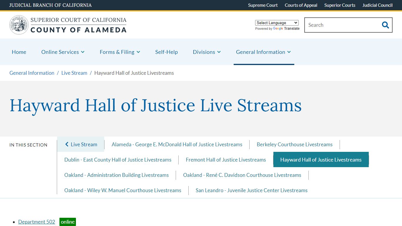
Task: Open General Information breadcrumb link
Action: [x=32, y=73]
